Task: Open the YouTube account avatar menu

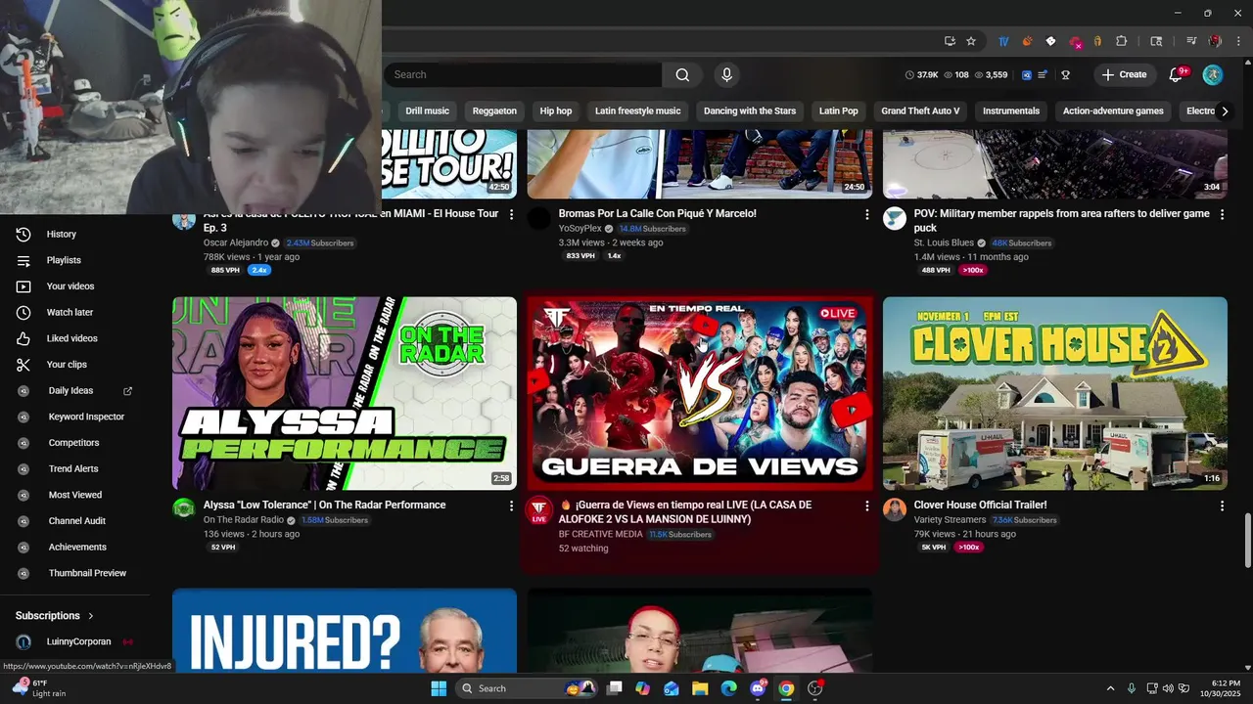Action: point(1213,74)
